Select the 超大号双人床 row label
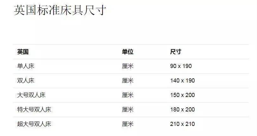 (34, 124)
